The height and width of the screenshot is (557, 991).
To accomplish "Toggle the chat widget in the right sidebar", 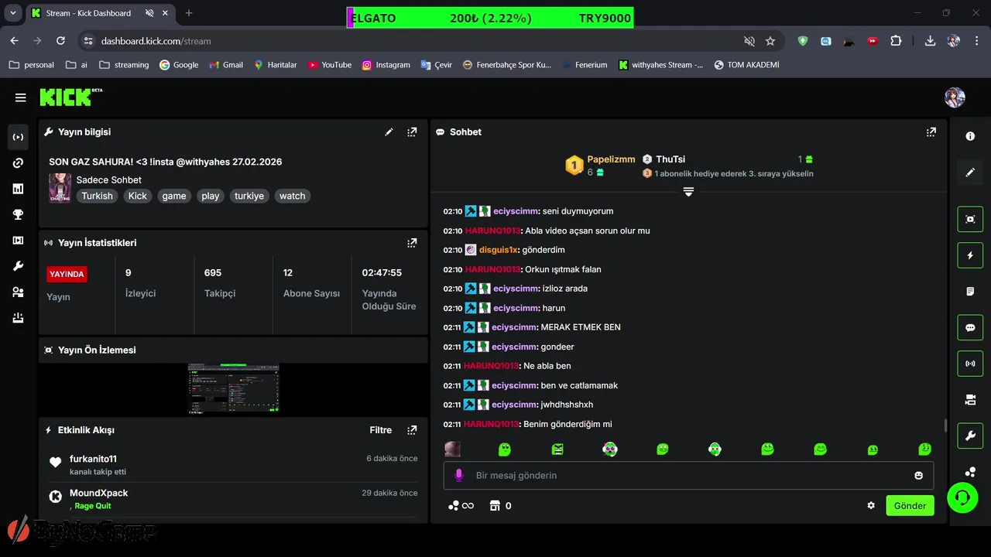I will click(x=970, y=327).
